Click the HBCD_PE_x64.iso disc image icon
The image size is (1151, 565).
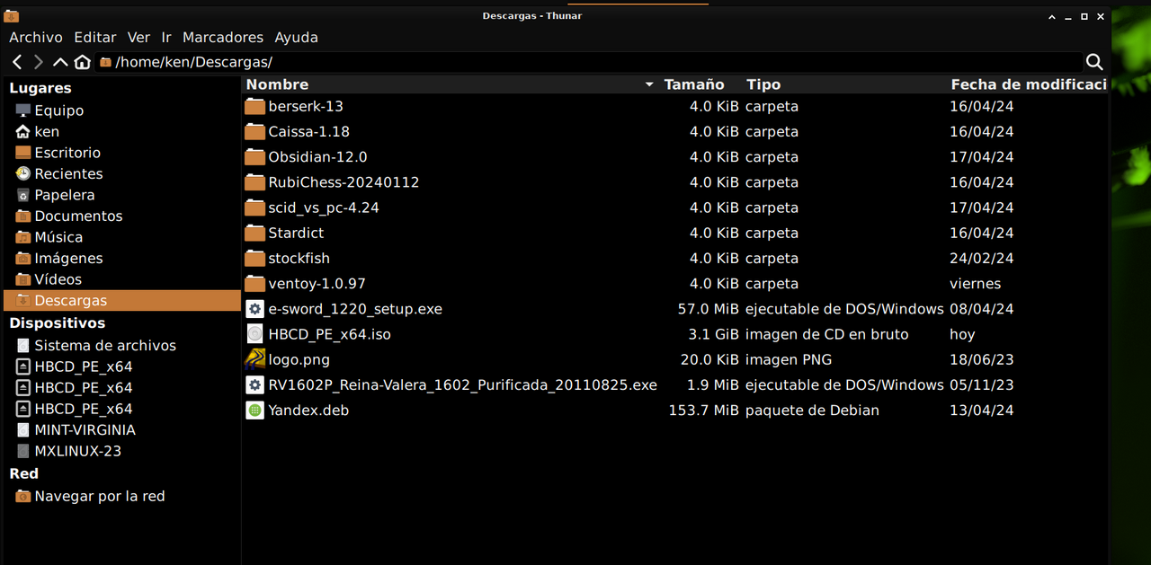pos(255,334)
